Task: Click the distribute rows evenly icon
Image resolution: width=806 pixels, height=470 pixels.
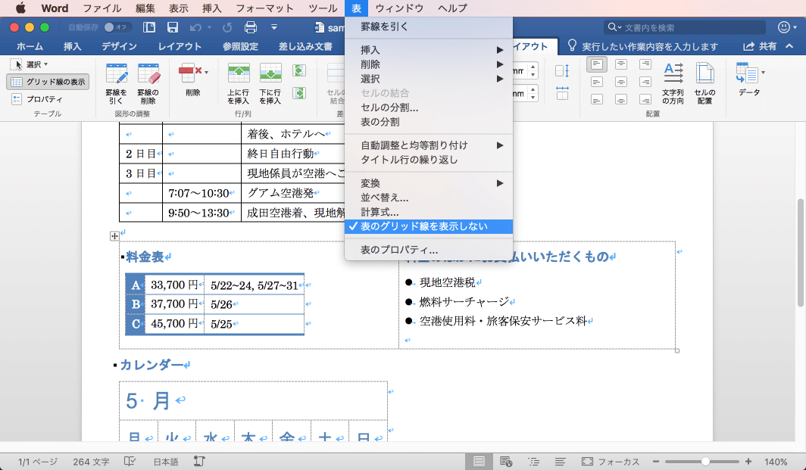Action: click(562, 71)
